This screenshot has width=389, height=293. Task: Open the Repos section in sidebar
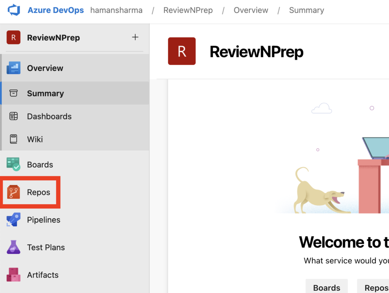38,192
